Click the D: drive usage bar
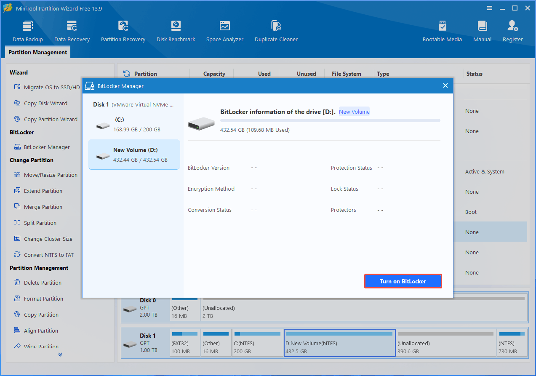This screenshot has height=376, width=536. pos(330,120)
